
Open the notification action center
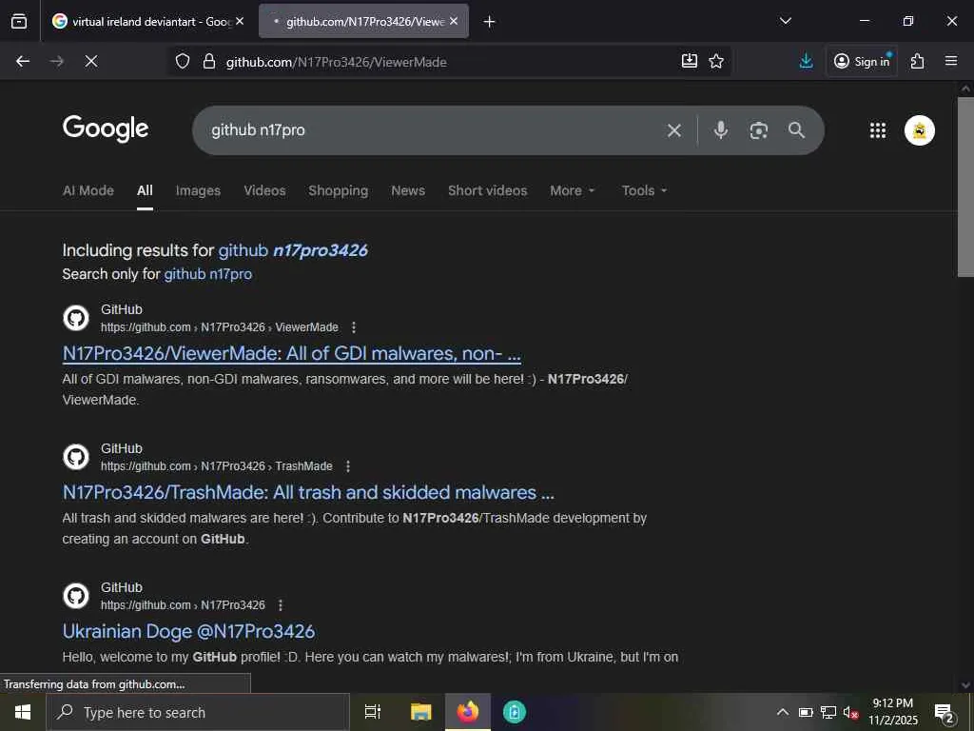(x=945, y=713)
